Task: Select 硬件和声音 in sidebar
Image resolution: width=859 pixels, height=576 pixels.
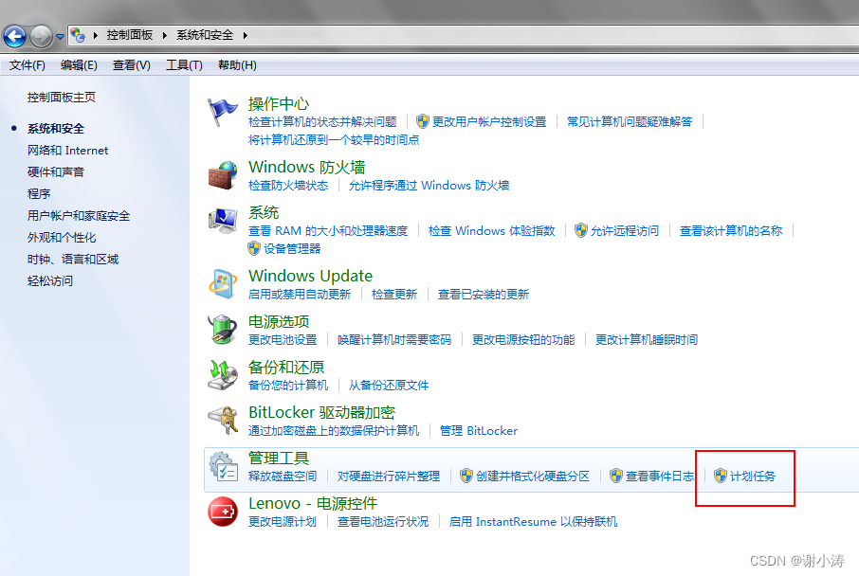Action: pos(56,171)
